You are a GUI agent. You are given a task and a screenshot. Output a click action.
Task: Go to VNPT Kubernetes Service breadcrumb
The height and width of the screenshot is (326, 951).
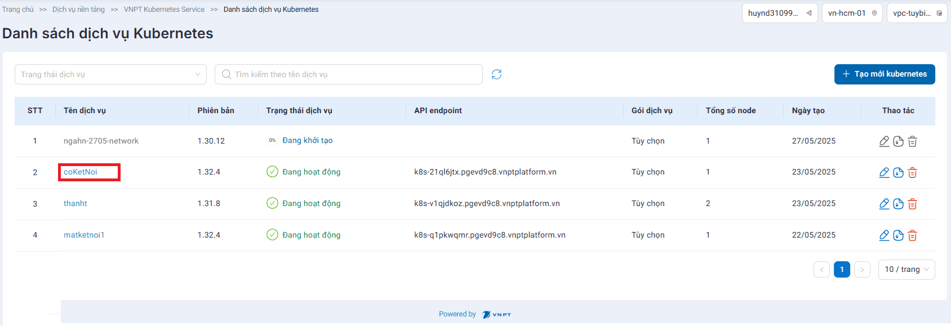pyautogui.click(x=164, y=10)
